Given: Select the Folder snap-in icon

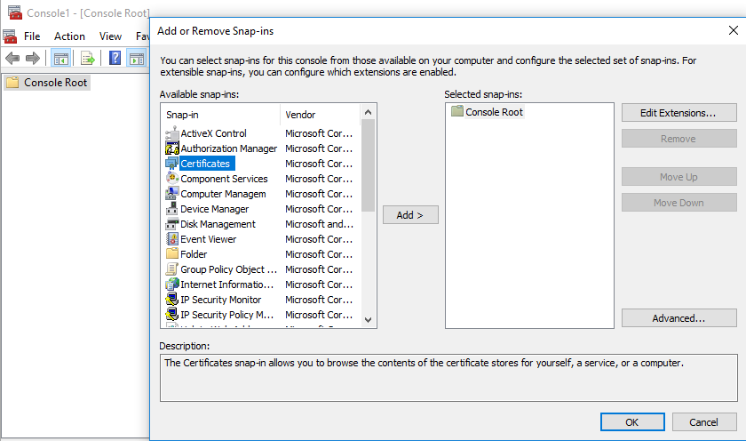Looking at the screenshot, I should coord(171,253).
